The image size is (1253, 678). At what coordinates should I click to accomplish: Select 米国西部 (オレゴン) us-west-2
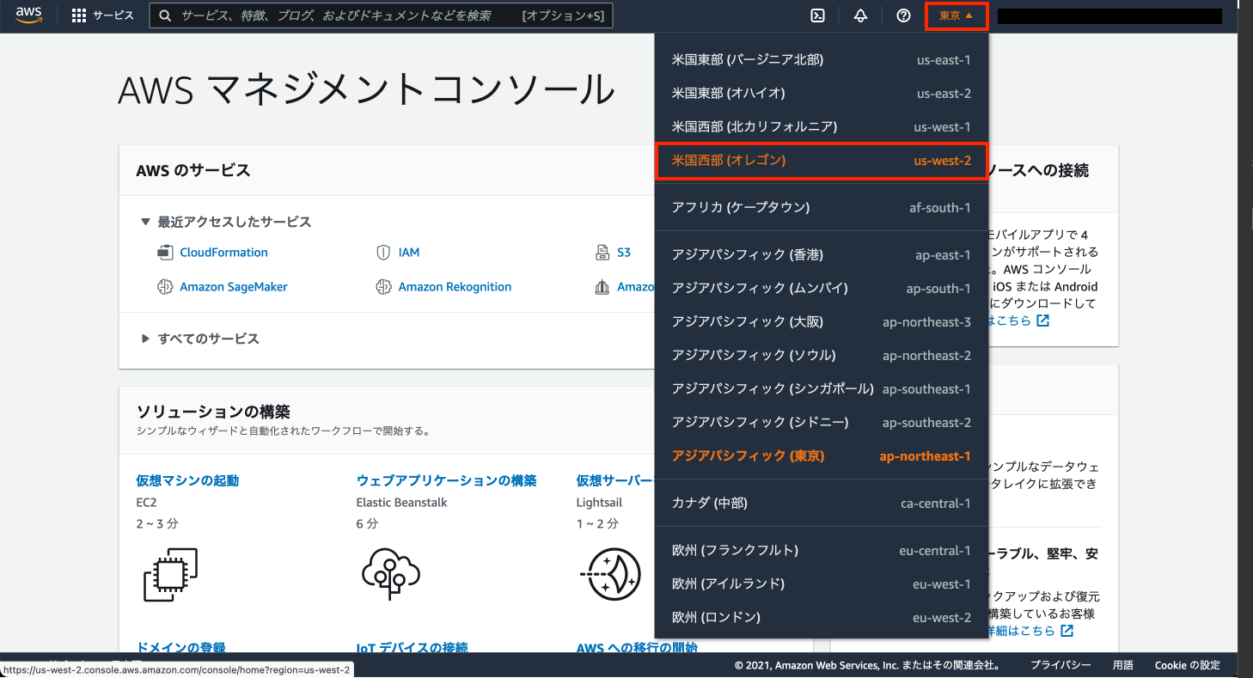(822, 161)
